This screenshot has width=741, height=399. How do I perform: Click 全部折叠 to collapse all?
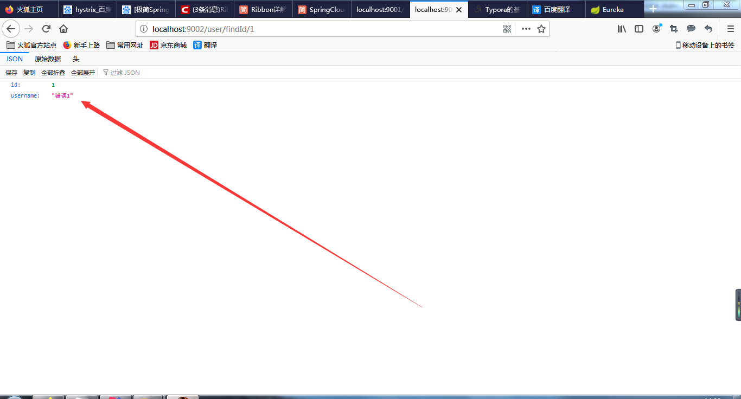click(53, 73)
